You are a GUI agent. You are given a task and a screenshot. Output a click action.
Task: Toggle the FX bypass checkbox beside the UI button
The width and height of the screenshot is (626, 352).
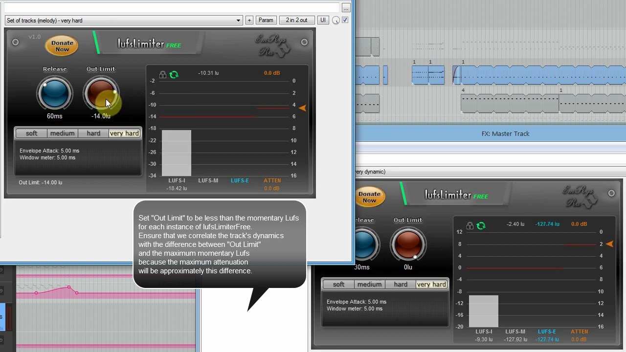click(x=345, y=20)
